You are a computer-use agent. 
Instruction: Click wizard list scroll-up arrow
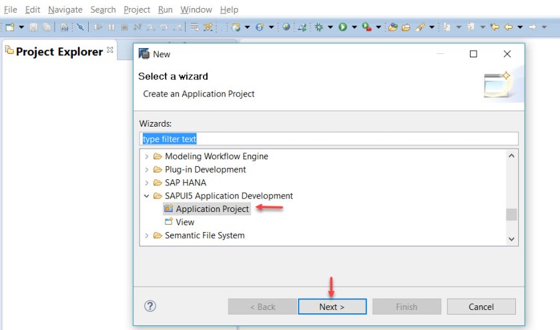511,156
